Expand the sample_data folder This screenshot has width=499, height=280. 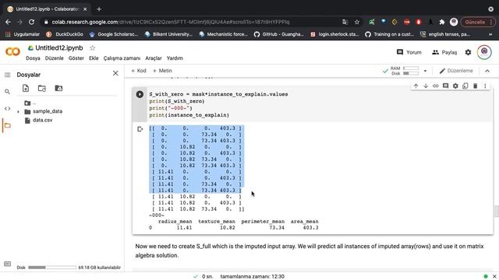coord(18,112)
